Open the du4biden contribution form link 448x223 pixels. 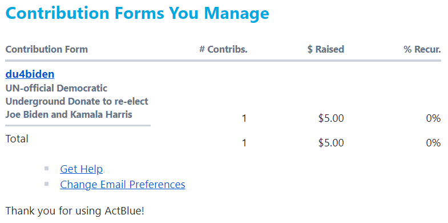coord(30,74)
